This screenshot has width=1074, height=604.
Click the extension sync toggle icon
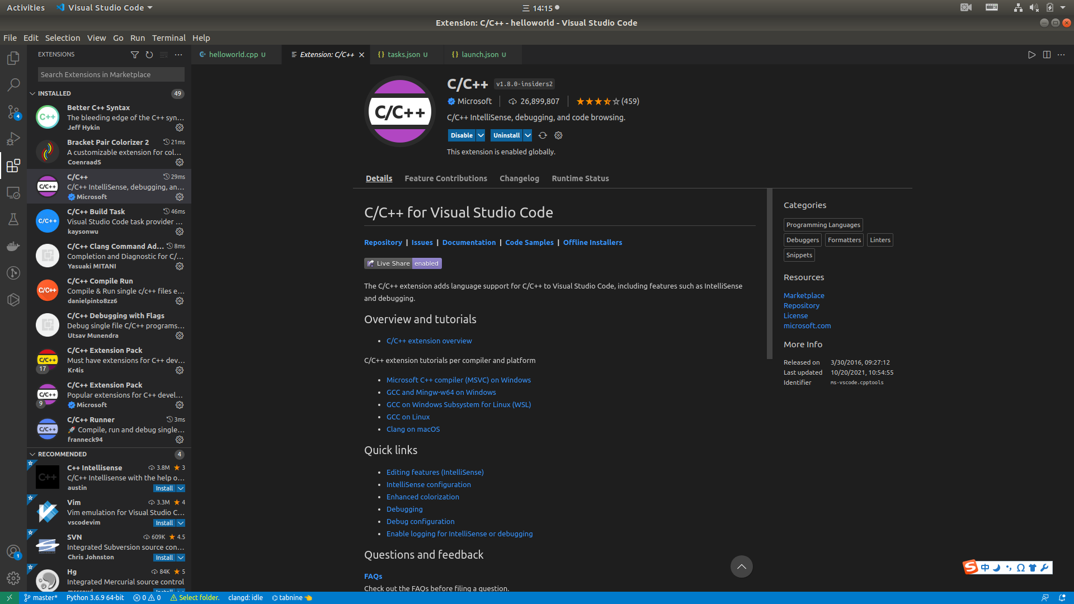[x=543, y=135]
